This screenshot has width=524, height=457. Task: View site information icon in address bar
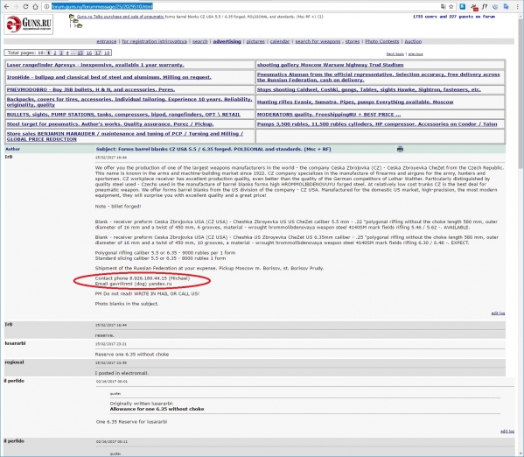(46, 6)
